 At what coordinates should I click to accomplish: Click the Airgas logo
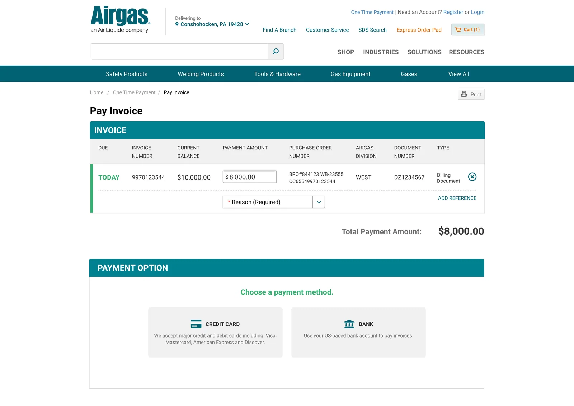(120, 19)
